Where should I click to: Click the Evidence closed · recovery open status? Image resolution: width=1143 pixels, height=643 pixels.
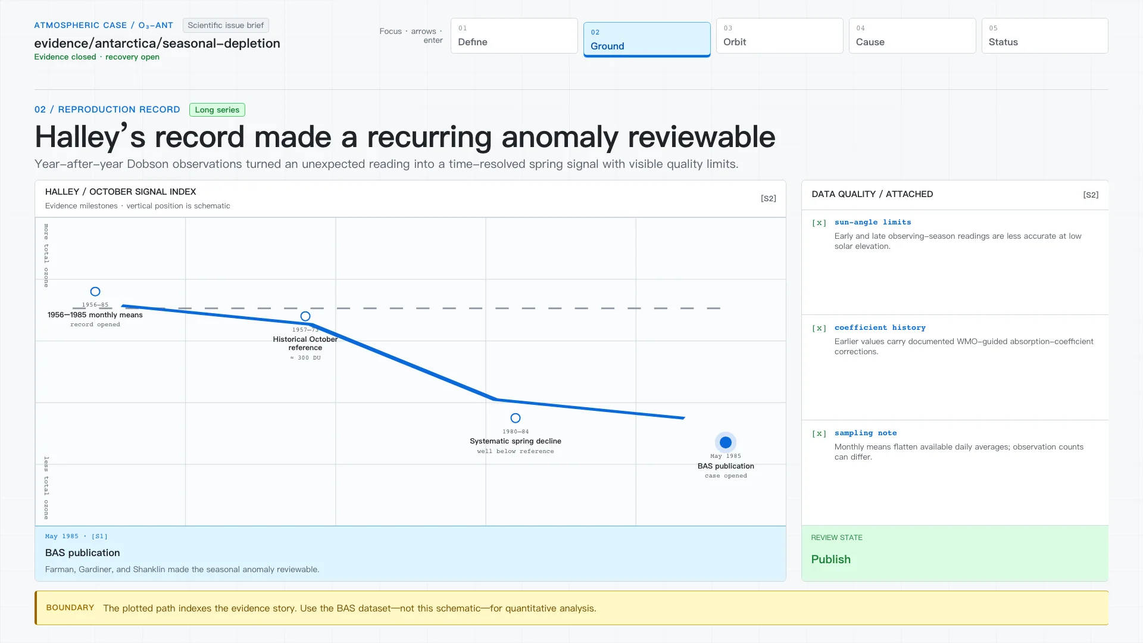[x=96, y=57]
